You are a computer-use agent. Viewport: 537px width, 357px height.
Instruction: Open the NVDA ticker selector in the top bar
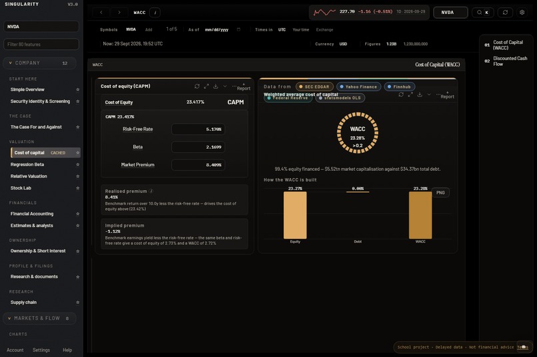pyautogui.click(x=450, y=12)
